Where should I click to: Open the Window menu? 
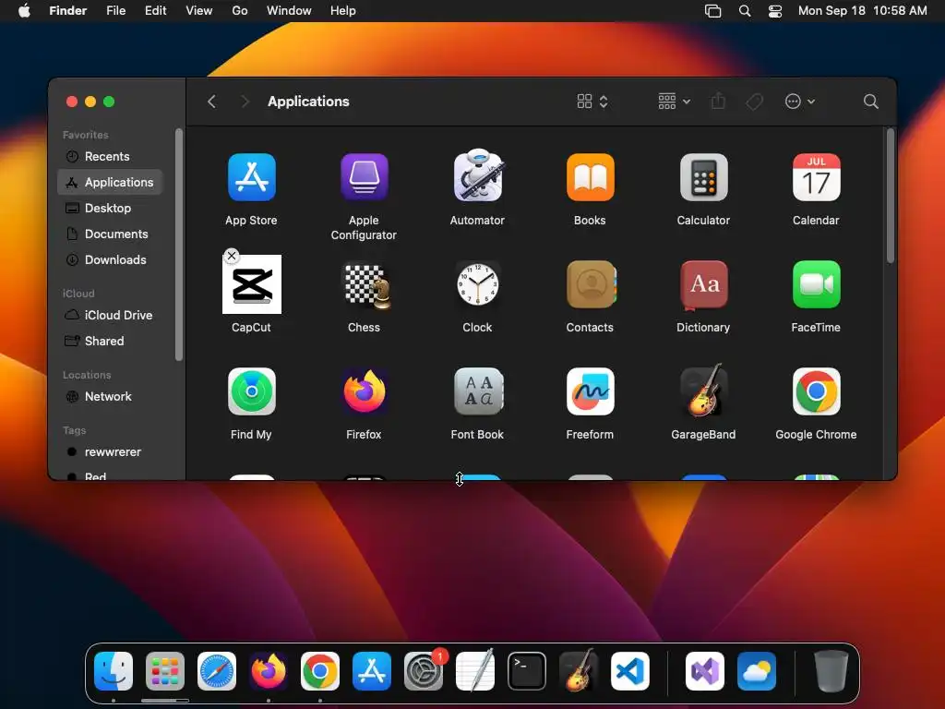pyautogui.click(x=289, y=11)
